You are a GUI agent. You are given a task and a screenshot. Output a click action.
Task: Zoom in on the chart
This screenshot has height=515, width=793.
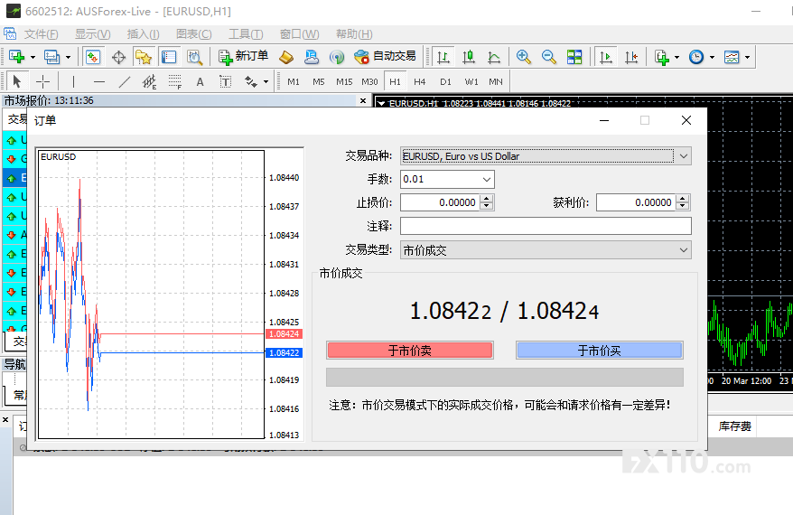point(524,57)
